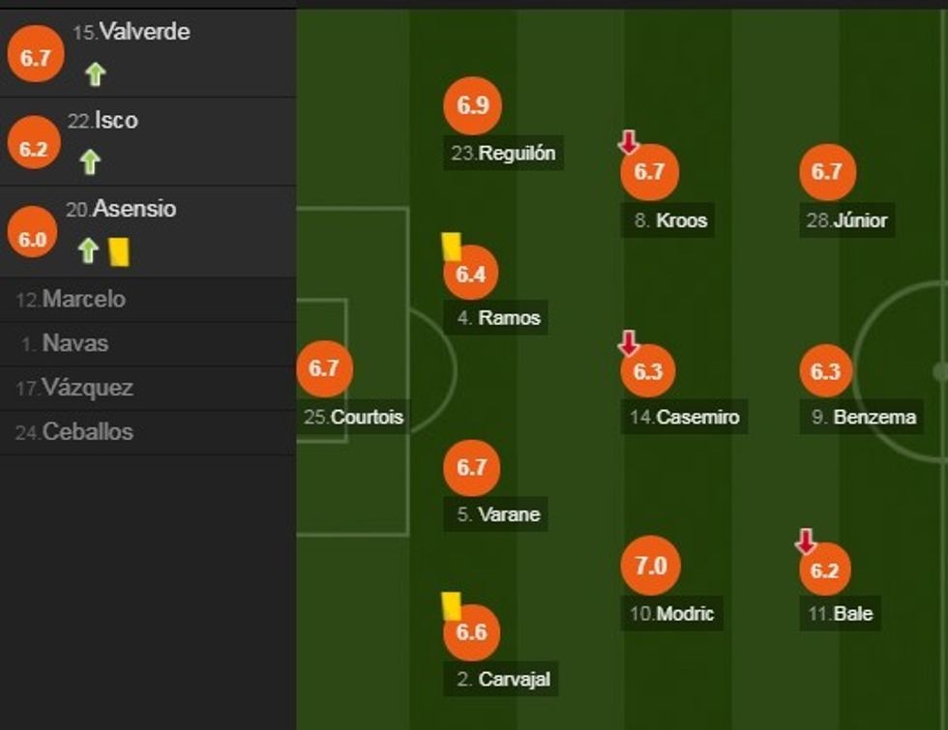Open the Júnior player name label
This screenshot has height=730, width=948.
pyautogui.click(x=859, y=220)
